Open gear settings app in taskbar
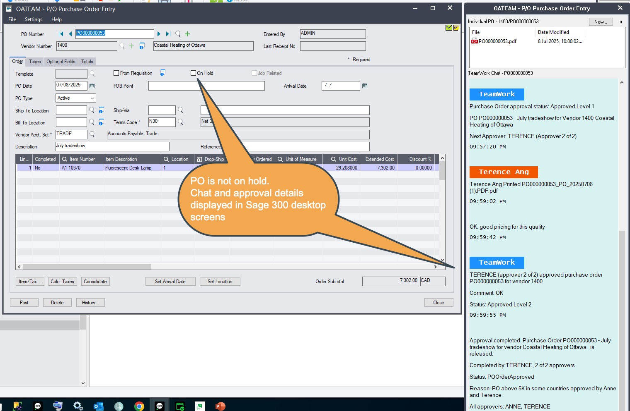The image size is (630, 411). coord(78,406)
